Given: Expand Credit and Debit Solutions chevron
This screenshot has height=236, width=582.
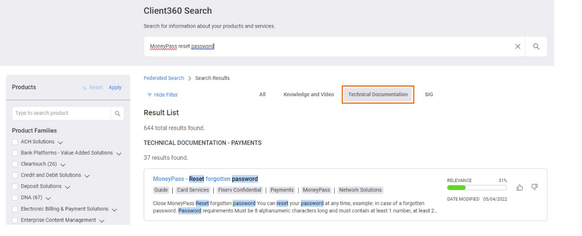Looking at the screenshot, I should click(x=87, y=176).
